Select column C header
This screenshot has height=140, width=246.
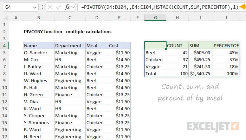[x=70, y=17]
